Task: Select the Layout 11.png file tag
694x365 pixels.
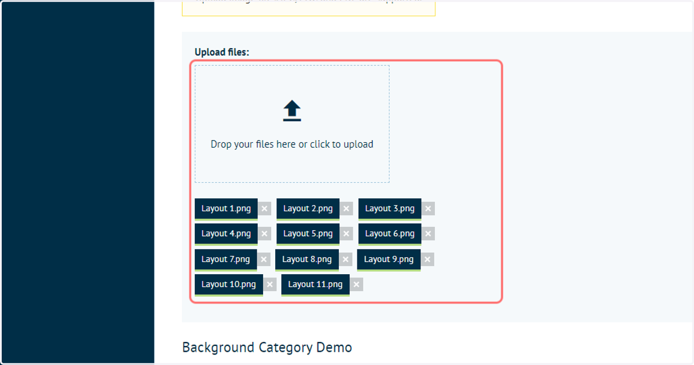Action: pyautogui.click(x=315, y=285)
